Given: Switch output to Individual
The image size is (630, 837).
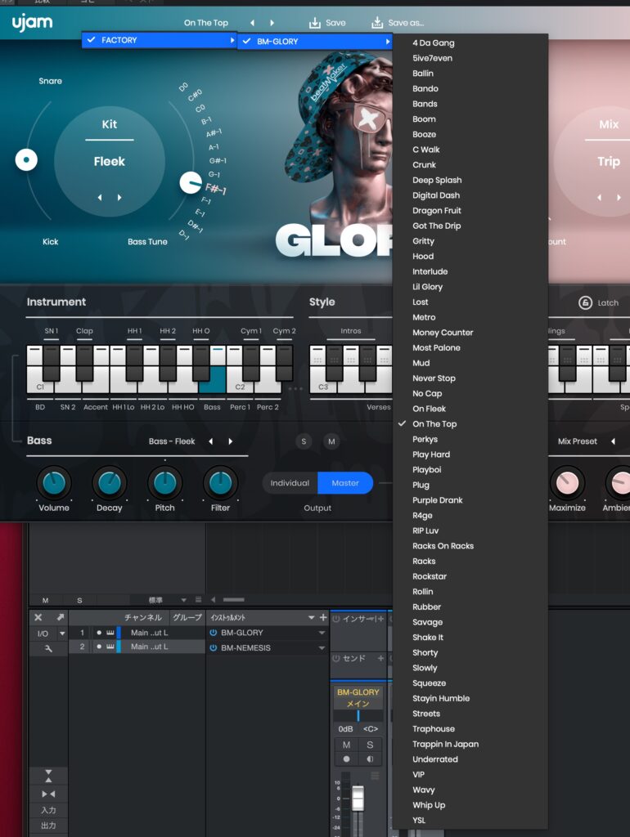Looking at the screenshot, I should point(290,483).
